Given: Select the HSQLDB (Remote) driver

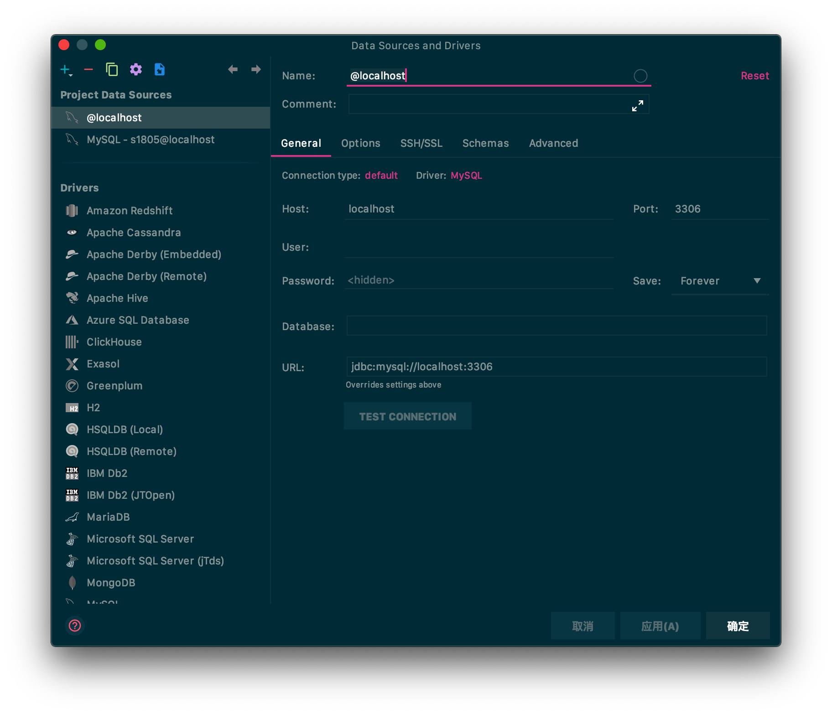Looking at the screenshot, I should coord(161,451).
